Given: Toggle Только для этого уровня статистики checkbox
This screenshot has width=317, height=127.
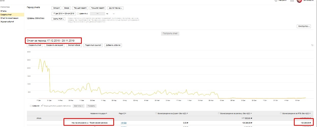Looking at the screenshot, I should (x=42, y=106).
